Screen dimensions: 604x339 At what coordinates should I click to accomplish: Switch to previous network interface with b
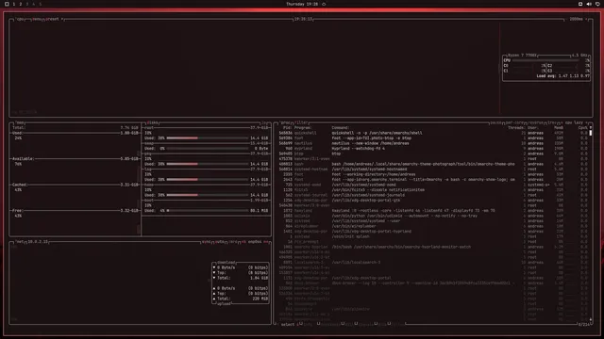click(243, 242)
